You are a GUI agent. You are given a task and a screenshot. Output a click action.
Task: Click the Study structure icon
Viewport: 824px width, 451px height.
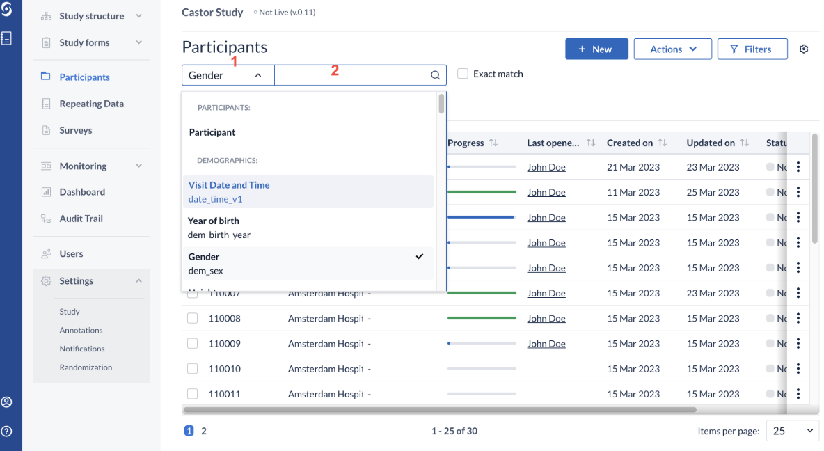tap(46, 16)
